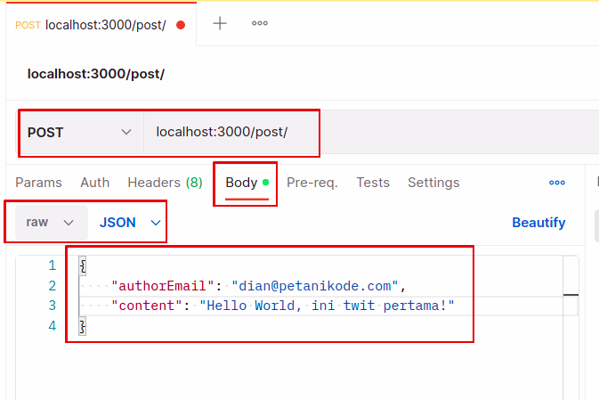This screenshot has height=400, width=599.
Task: Open the Pre-req. tab
Action: [x=312, y=183]
